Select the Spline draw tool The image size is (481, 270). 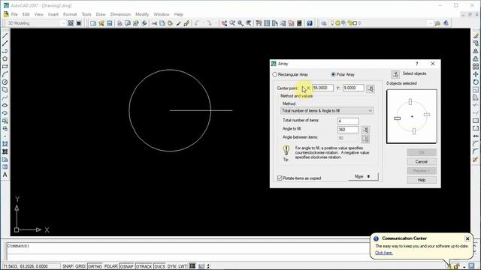[x=5, y=97]
